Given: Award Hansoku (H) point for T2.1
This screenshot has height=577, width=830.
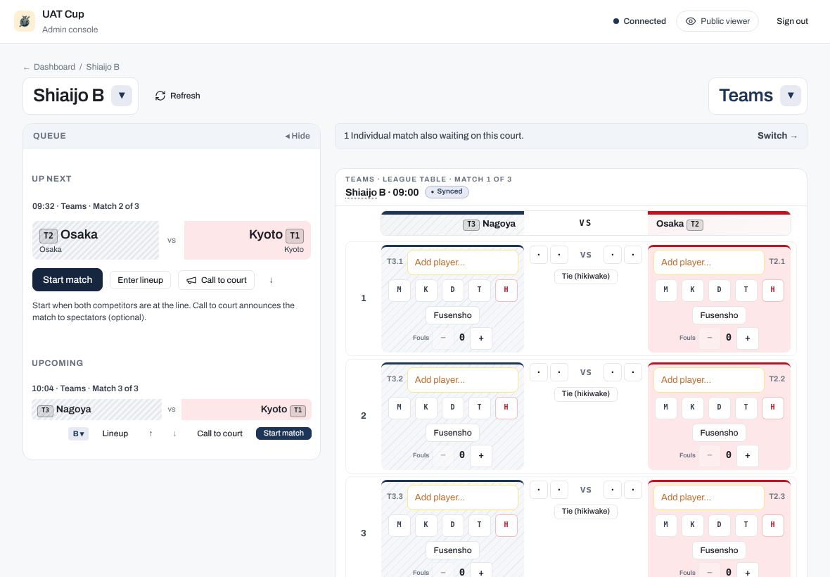Looking at the screenshot, I should (773, 290).
